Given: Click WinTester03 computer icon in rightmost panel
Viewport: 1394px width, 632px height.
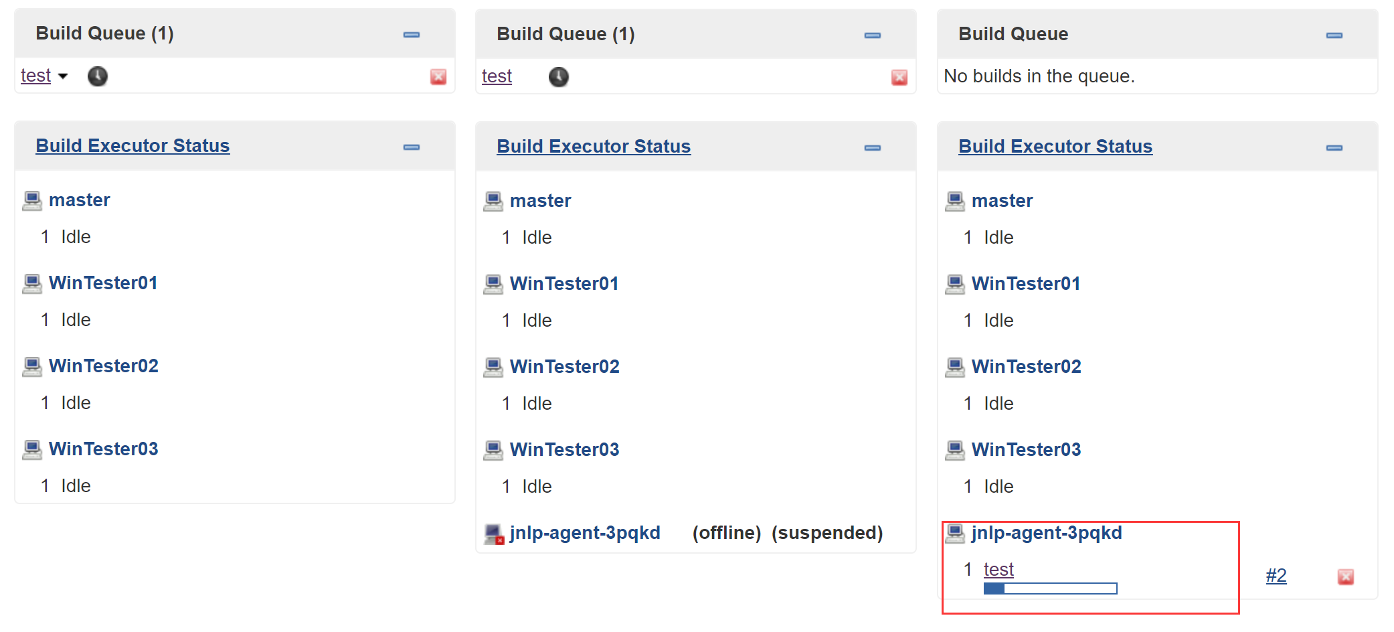Looking at the screenshot, I should [955, 450].
